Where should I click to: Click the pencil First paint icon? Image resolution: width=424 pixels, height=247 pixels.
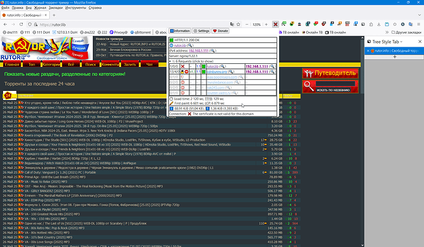click(x=171, y=103)
